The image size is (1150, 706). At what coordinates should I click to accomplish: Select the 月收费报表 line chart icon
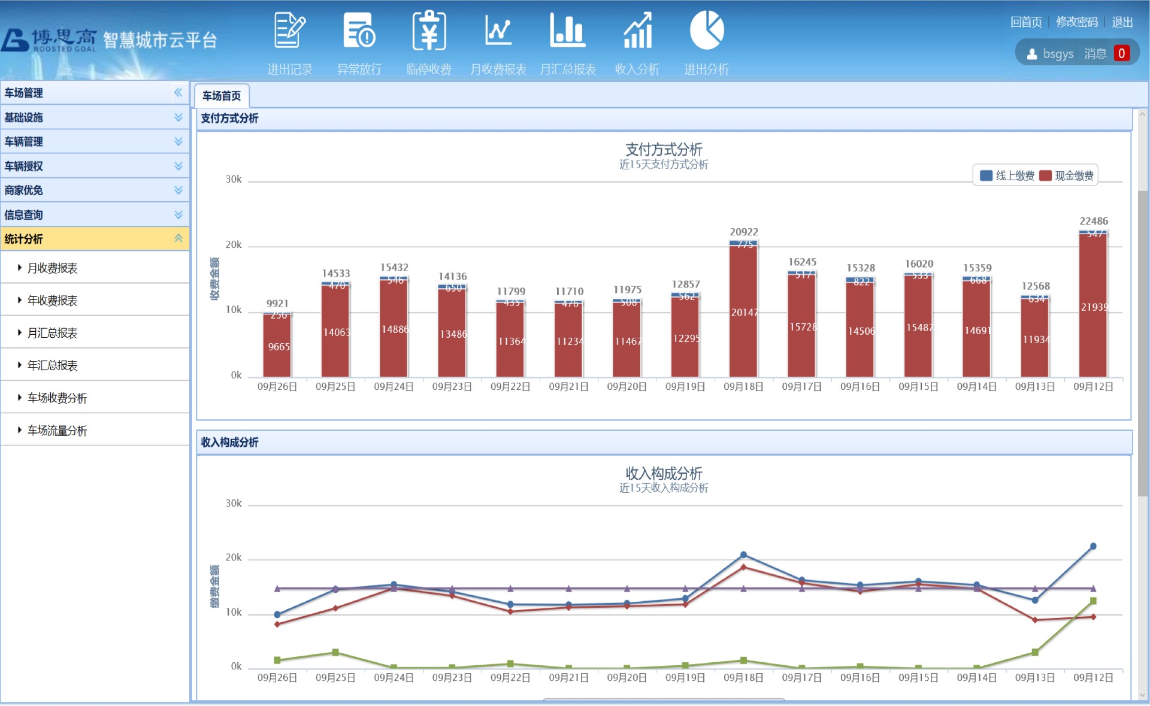pyautogui.click(x=498, y=31)
